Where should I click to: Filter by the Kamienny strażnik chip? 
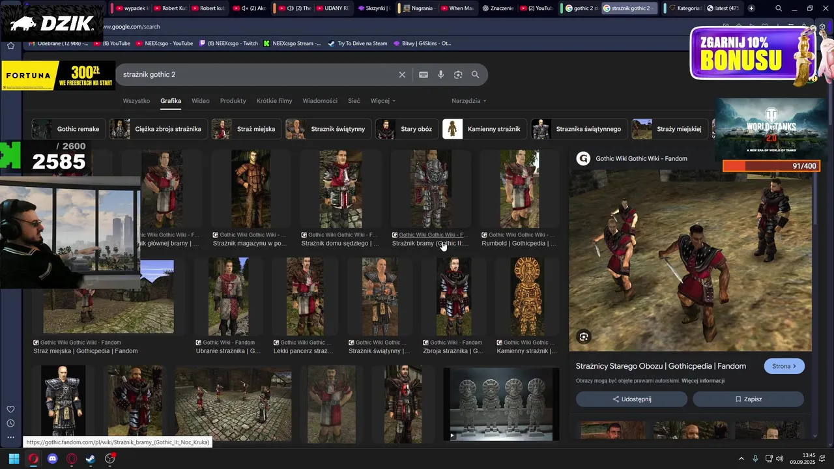[484, 129]
